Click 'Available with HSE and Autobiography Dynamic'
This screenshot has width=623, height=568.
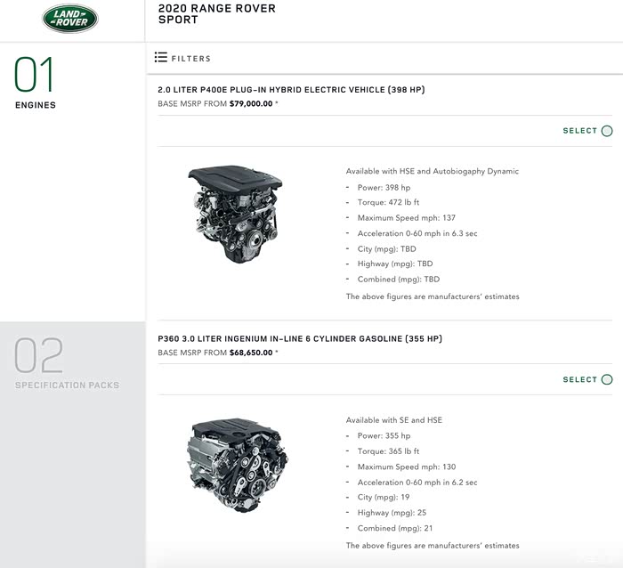pos(433,171)
